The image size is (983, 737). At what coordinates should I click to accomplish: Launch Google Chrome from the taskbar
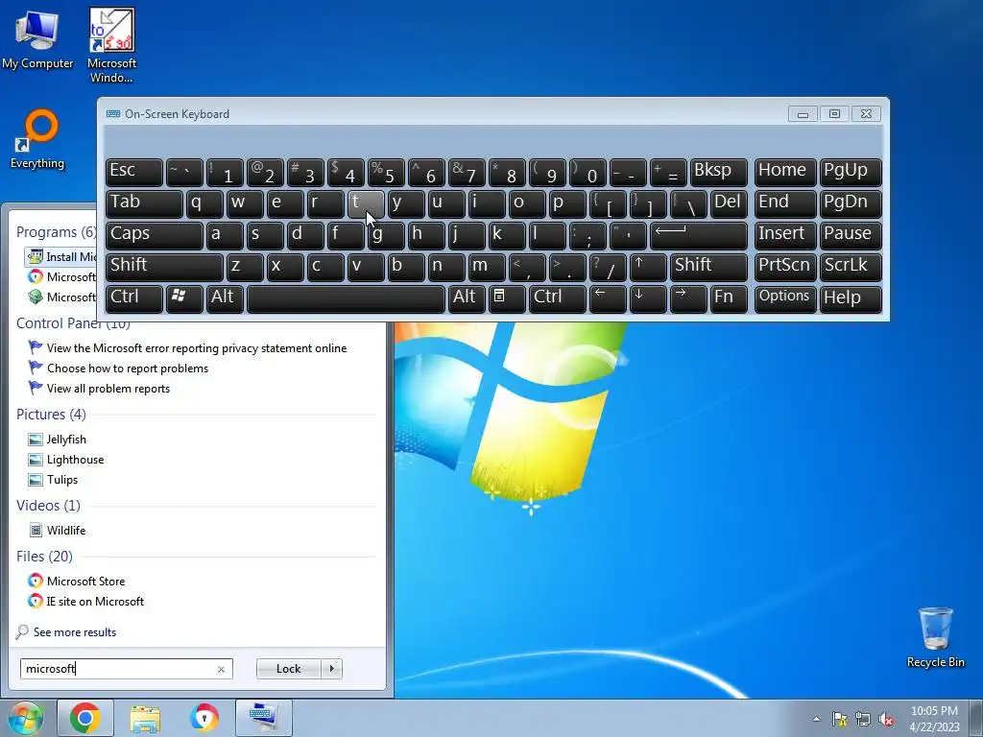(x=85, y=718)
